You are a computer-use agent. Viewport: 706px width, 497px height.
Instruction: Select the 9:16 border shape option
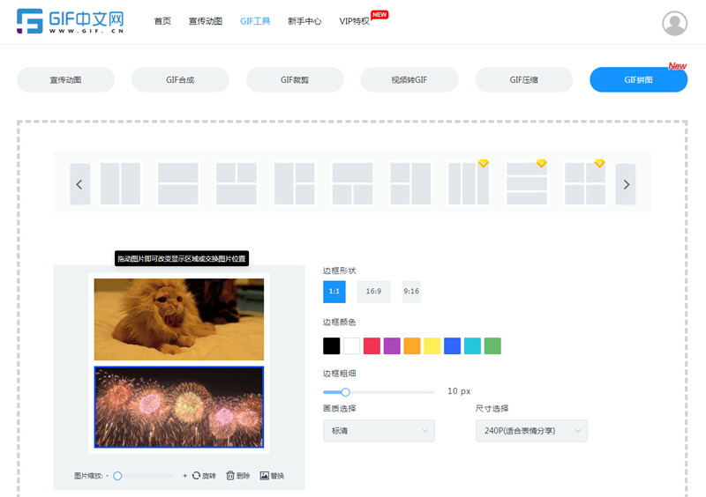(411, 292)
